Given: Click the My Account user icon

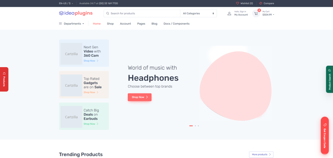Looking at the screenshot, I should pyautogui.click(x=229, y=13).
